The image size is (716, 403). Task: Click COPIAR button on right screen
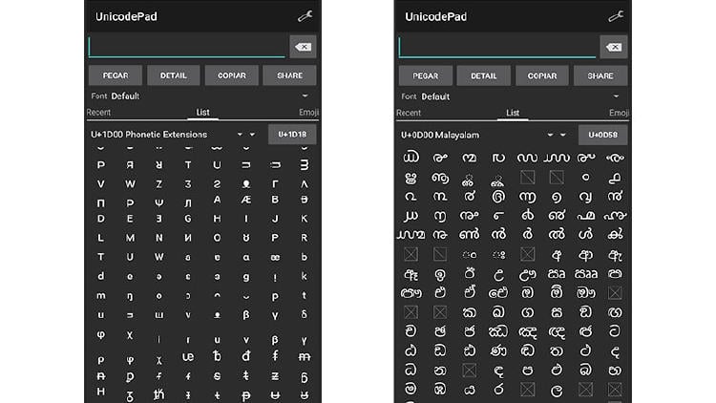tap(542, 75)
